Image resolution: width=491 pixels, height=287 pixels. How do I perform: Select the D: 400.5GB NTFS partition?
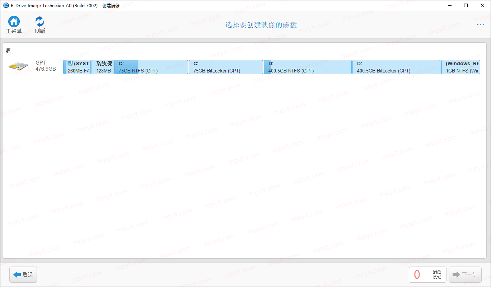click(308, 67)
